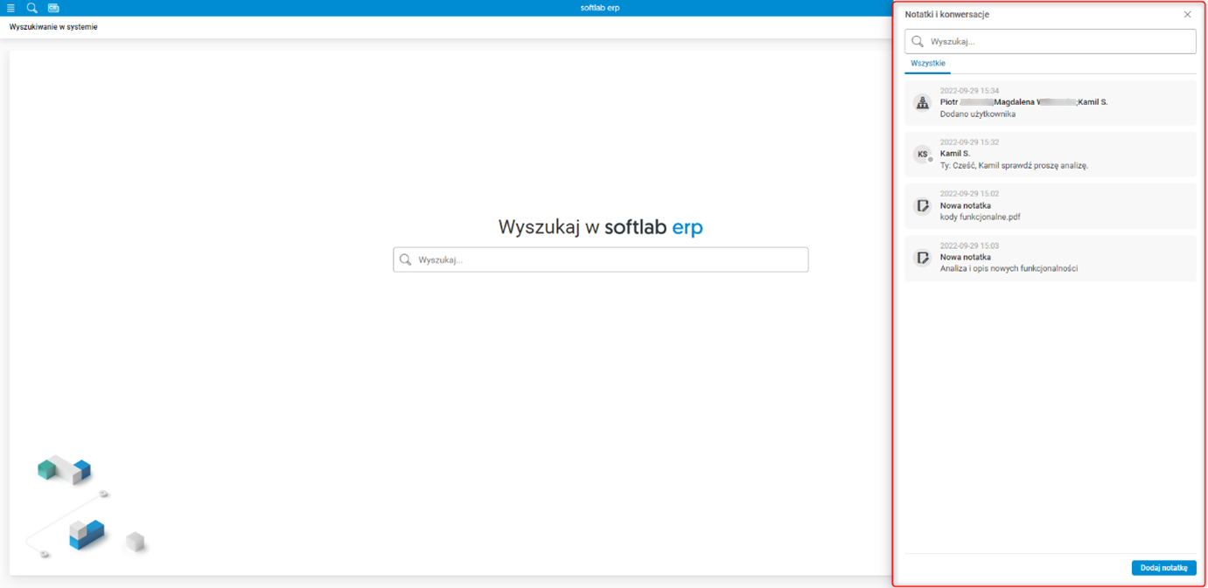This screenshot has width=1208, height=588.
Task: Click the softlab erp title in top bar
Action: (x=600, y=8)
